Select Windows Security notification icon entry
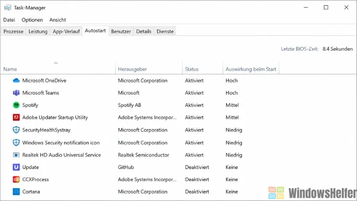 pyautogui.click(x=61, y=143)
